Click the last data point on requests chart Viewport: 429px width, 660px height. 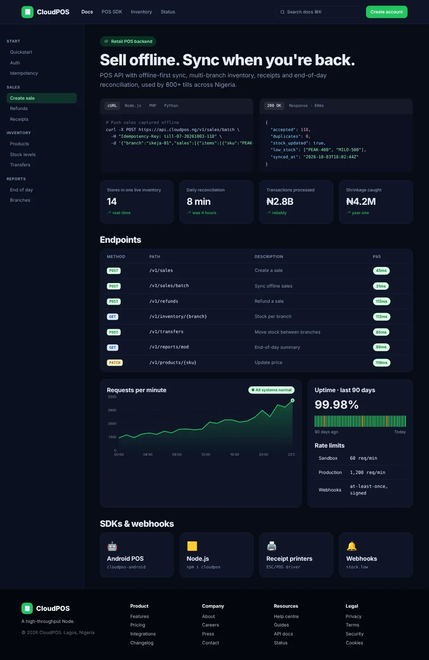pyautogui.click(x=293, y=401)
